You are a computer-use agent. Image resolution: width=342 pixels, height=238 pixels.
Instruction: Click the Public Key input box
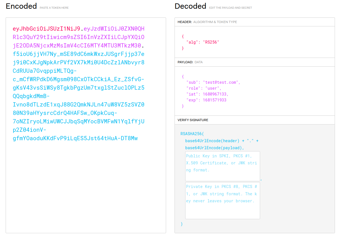tap(222, 166)
